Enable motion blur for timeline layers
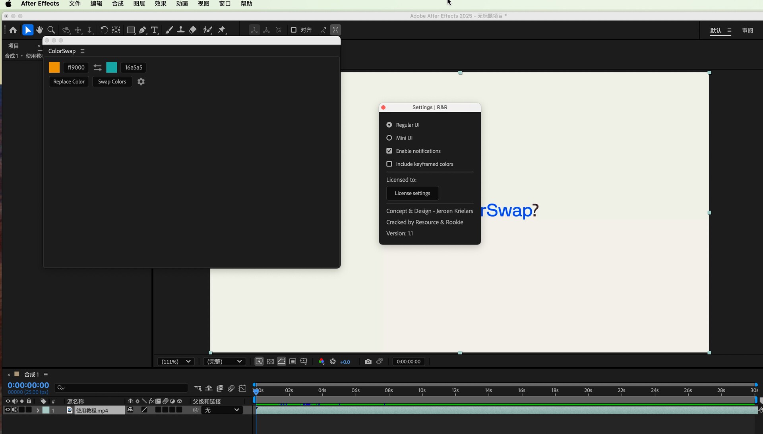 [x=231, y=388]
